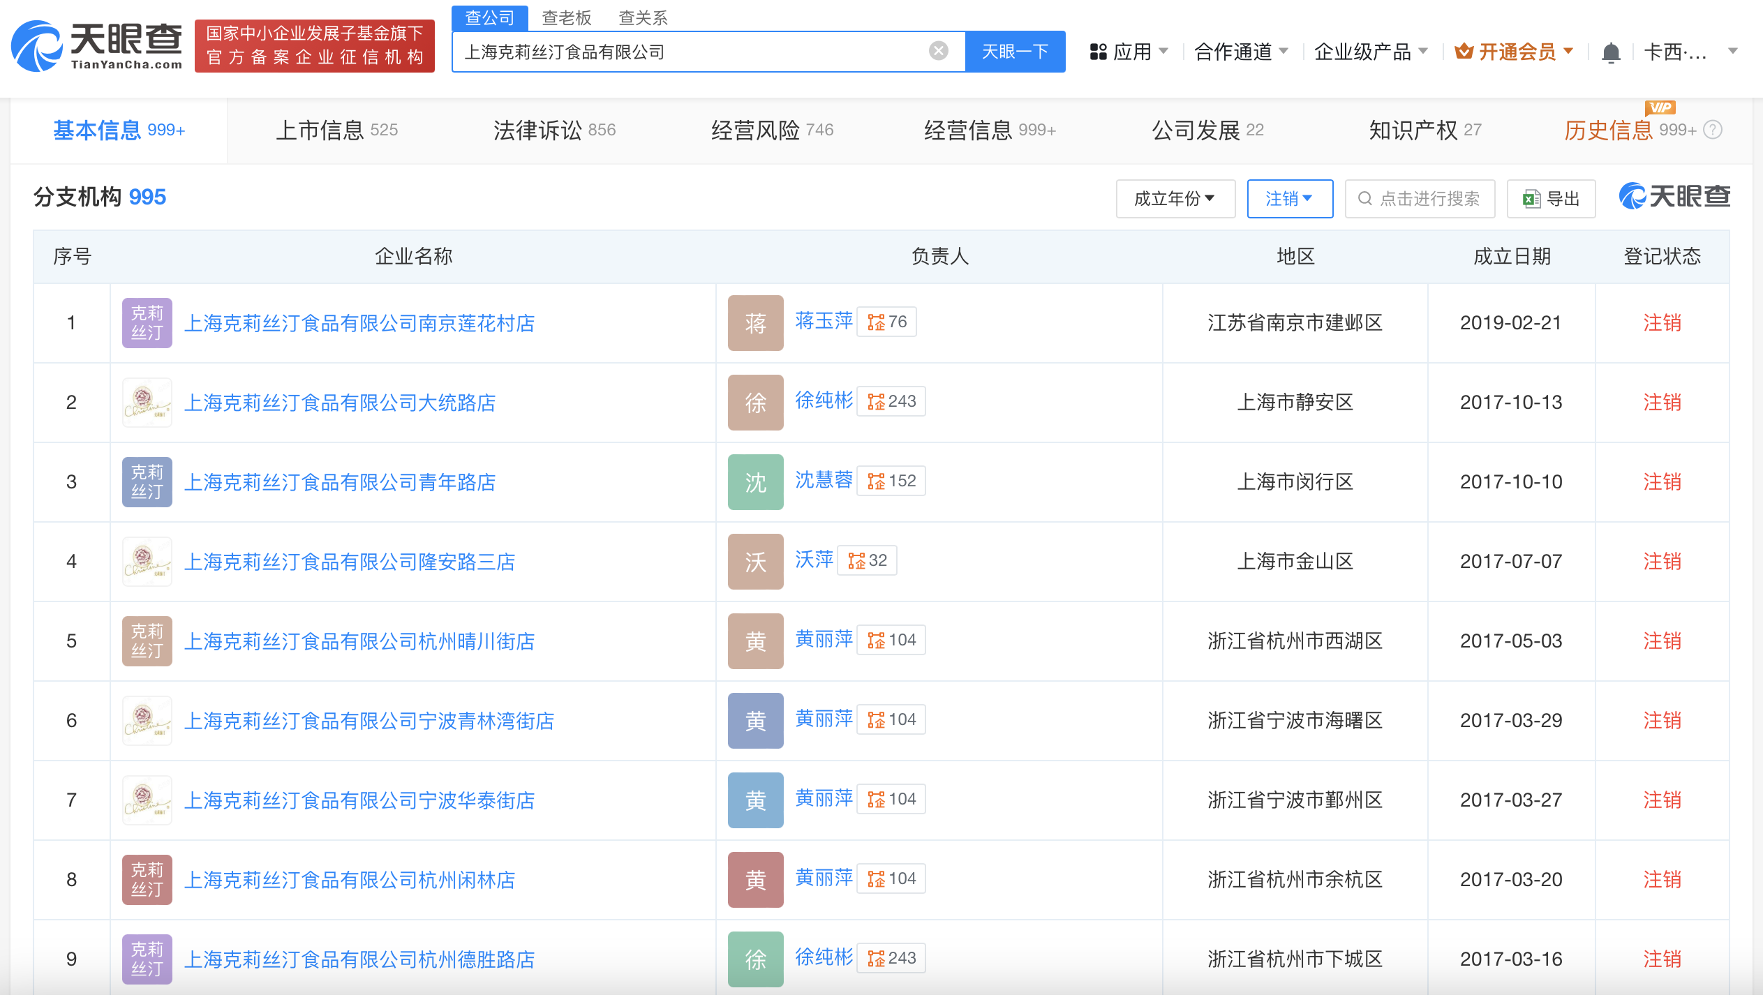Click the 点击进行搜索 branch search field
Image resolution: width=1763 pixels, height=995 pixels.
pos(1420,199)
